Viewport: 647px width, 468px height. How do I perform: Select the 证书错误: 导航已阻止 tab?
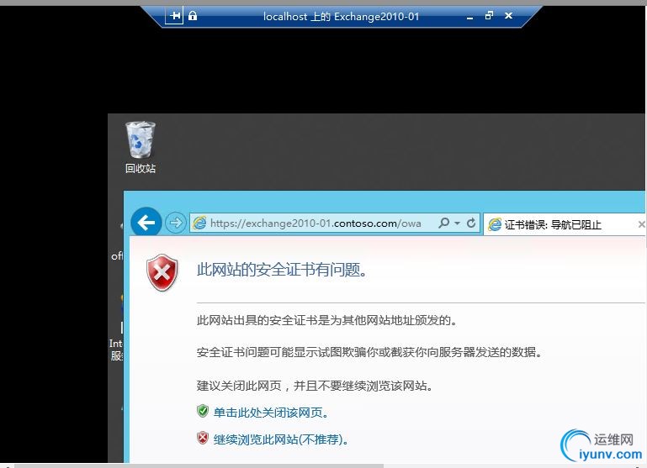tap(564, 224)
